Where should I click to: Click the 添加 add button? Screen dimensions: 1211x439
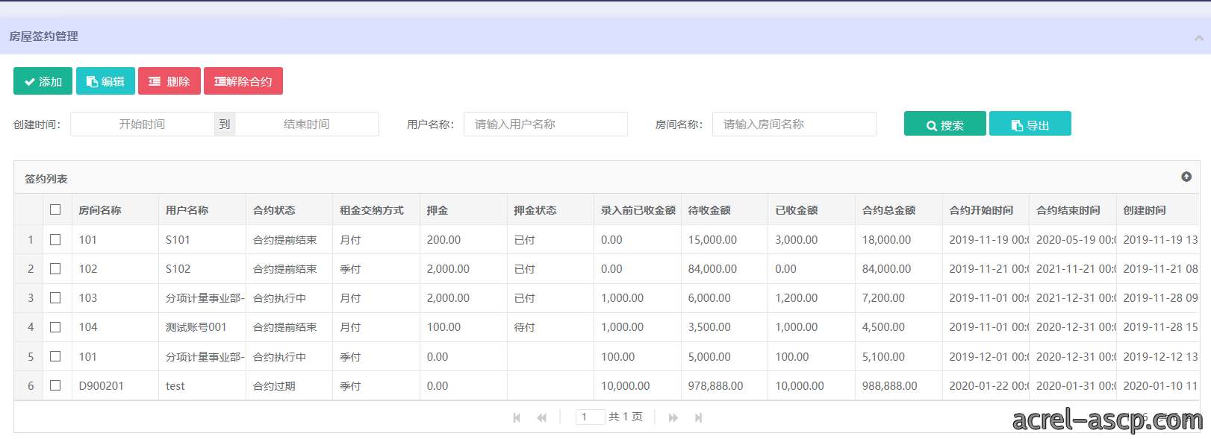[x=43, y=81]
